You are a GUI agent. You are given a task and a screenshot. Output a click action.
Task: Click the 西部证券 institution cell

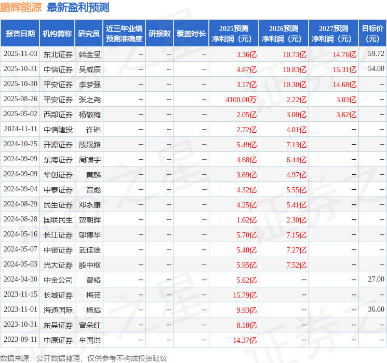point(58,115)
